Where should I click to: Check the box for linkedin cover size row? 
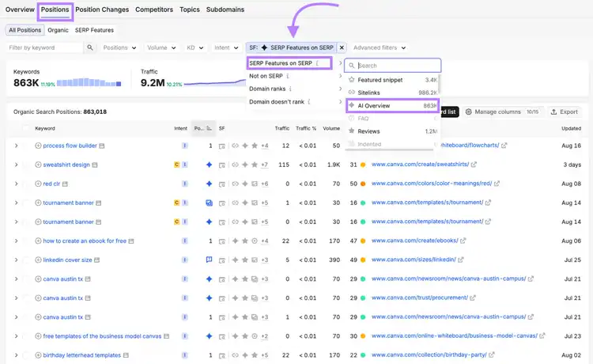[x=26, y=260]
